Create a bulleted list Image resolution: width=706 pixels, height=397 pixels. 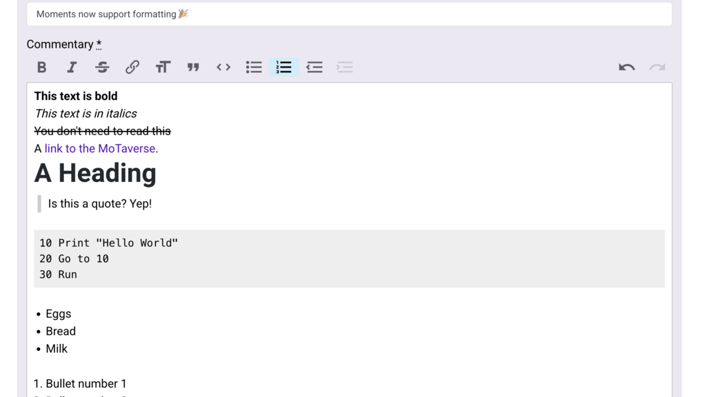coord(254,67)
